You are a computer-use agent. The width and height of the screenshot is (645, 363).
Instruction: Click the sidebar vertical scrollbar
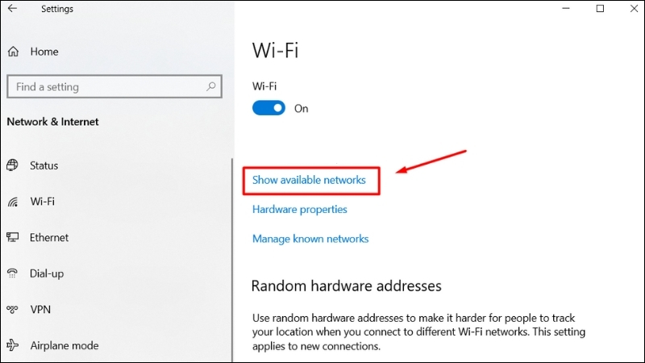pyautogui.click(x=232, y=260)
